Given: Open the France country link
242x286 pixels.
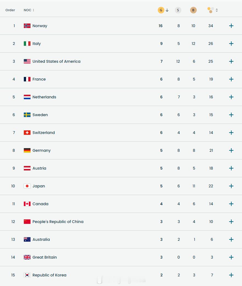Looking at the screenshot, I should click(39, 79).
